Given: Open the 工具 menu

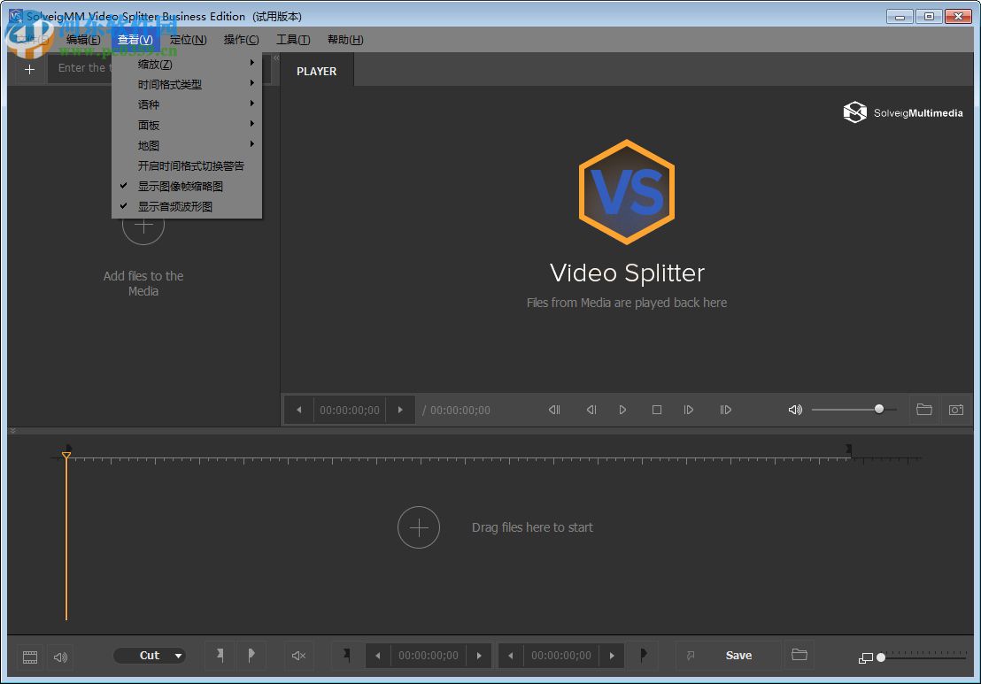Looking at the screenshot, I should tap(293, 39).
